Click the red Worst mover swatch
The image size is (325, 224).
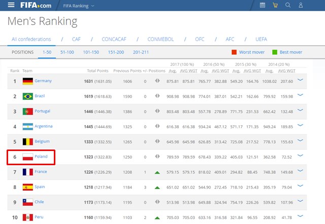[x=234, y=52]
